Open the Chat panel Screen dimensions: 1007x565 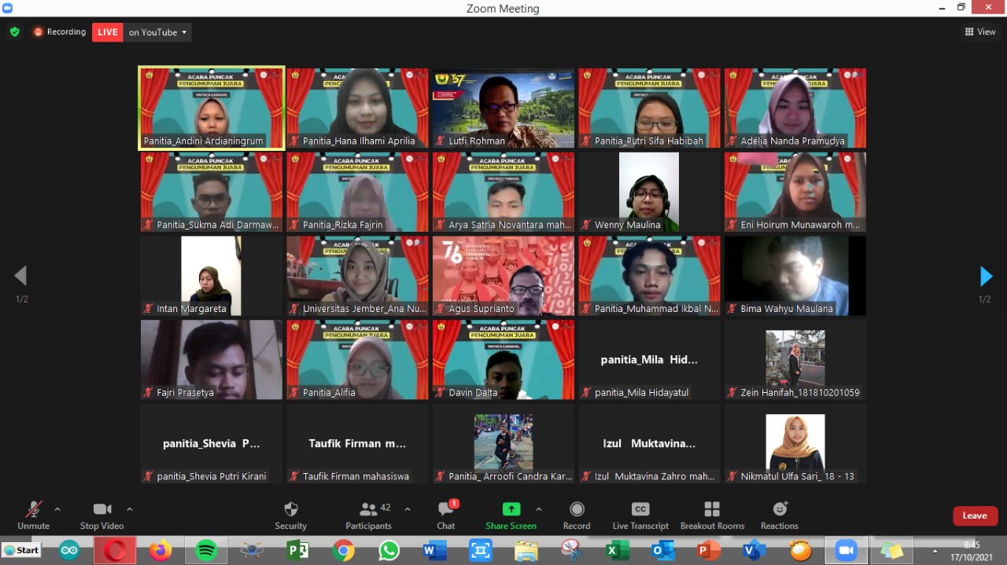(446, 515)
